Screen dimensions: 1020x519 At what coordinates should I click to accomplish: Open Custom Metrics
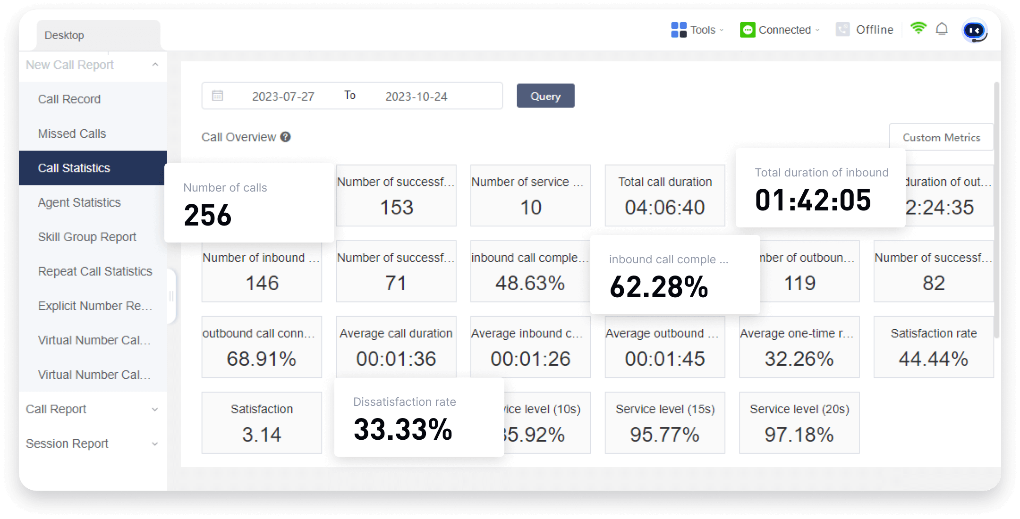coord(941,137)
